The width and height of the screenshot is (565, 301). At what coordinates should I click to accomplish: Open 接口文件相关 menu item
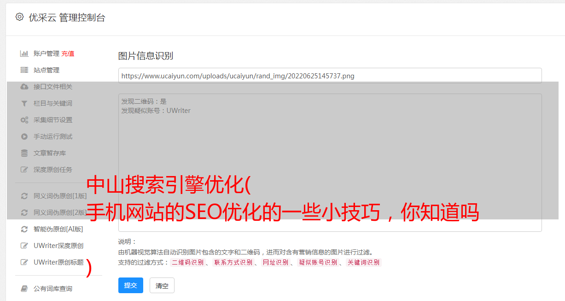pos(53,87)
